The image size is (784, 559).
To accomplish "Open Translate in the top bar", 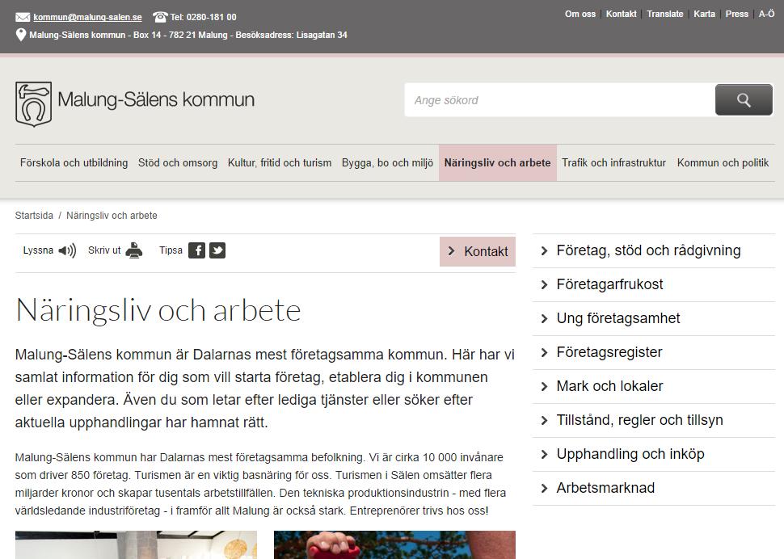I will pyautogui.click(x=665, y=14).
